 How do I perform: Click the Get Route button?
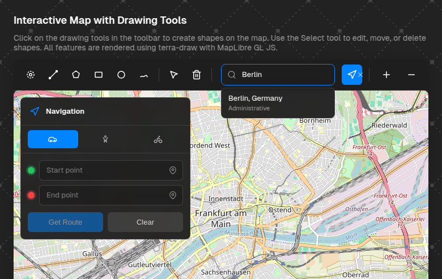point(65,222)
